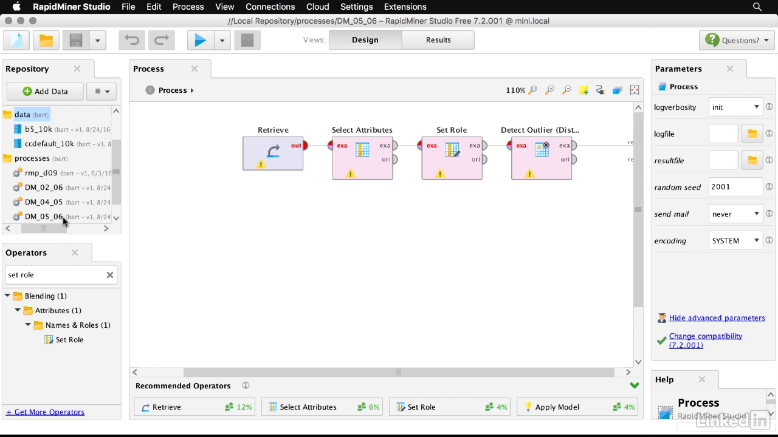Image resolution: width=778 pixels, height=437 pixels.
Task: Browse for logfile with the folder icon
Action: point(752,134)
